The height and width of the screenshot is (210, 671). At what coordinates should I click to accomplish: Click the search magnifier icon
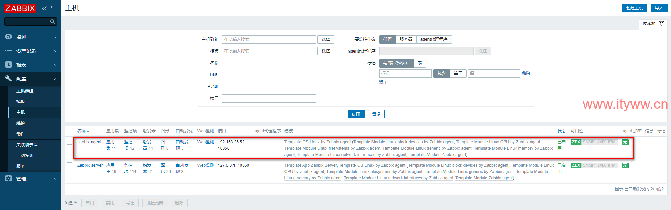click(x=53, y=22)
